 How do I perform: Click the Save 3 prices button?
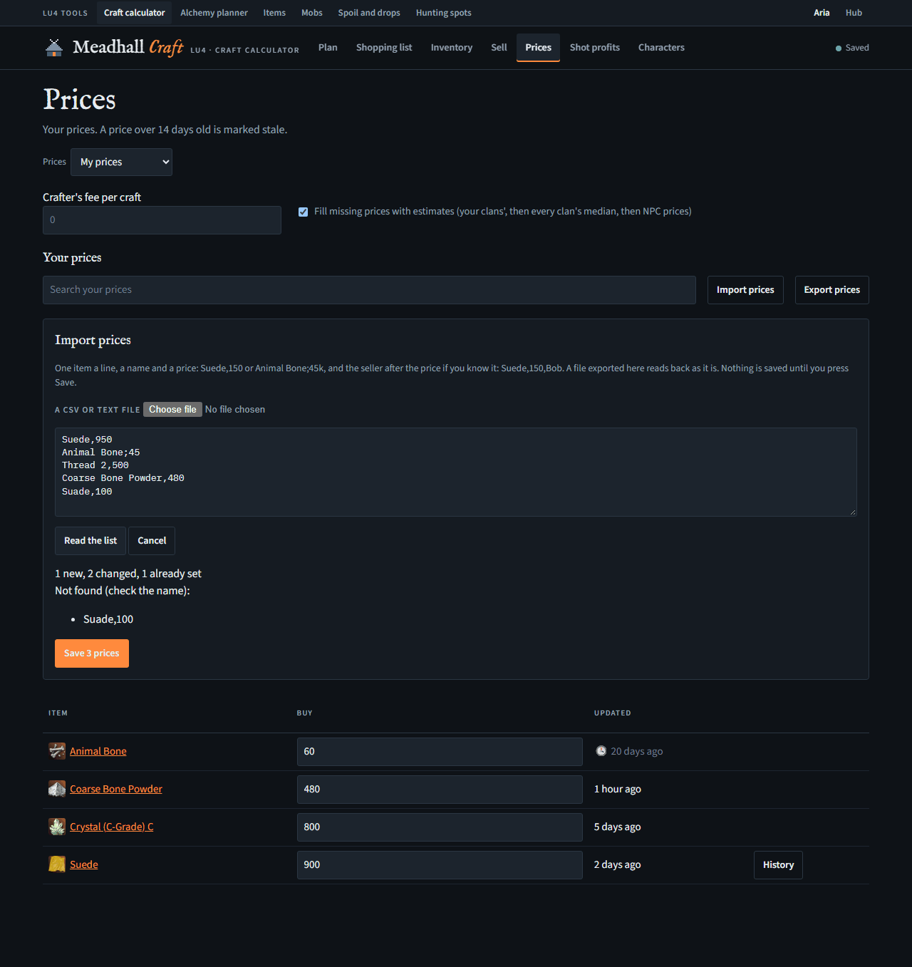(92, 653)
